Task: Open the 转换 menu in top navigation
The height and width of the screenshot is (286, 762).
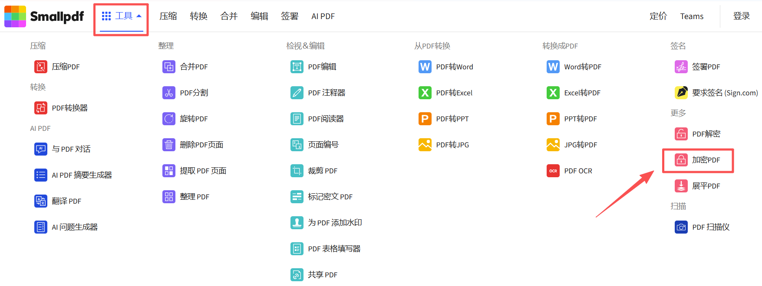Action: 198,16
